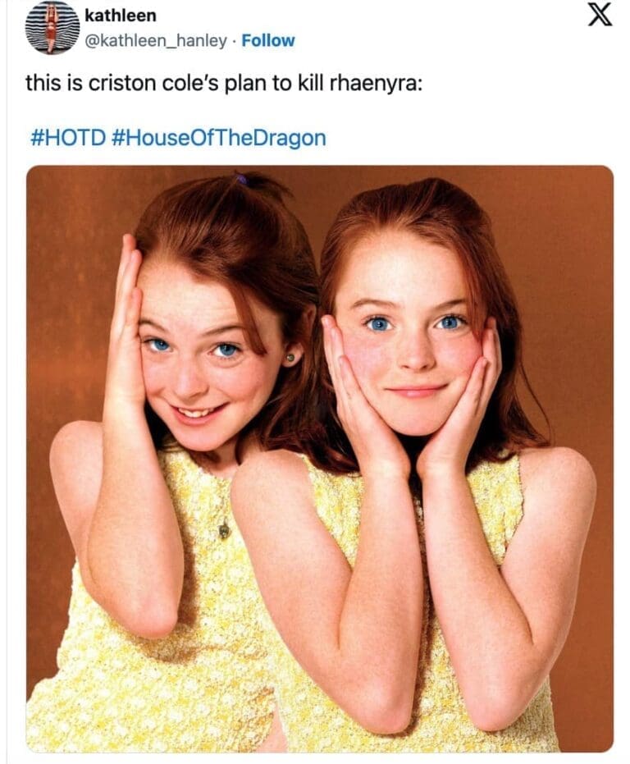Click the tweet text about criston cole
This screenshot has height=764, width=630.
point(224,84)
